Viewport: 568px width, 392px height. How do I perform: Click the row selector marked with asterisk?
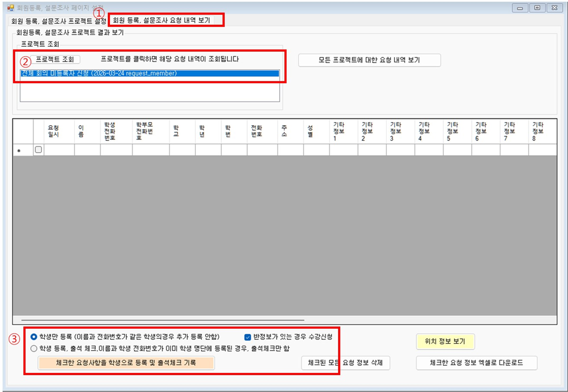click(20, 150)
